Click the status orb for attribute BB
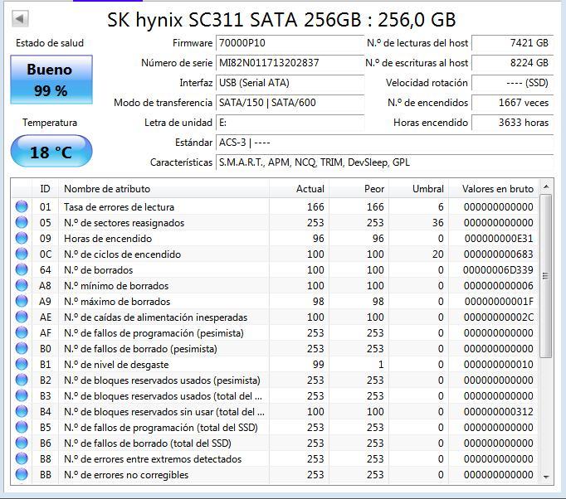This screenshot has height=499, width=566. 22,474
